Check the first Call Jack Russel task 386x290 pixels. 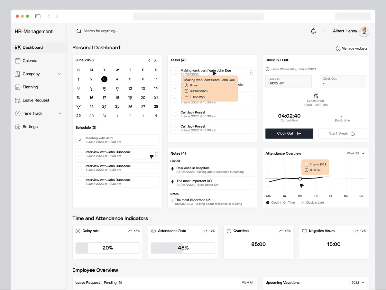(x=175, y=114)
